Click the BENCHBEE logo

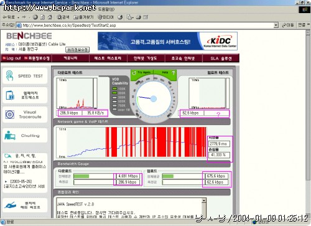coord(29,36)
